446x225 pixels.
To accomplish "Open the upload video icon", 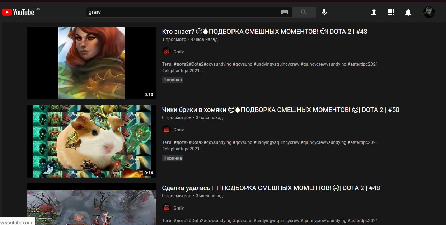I will [374, 12].
